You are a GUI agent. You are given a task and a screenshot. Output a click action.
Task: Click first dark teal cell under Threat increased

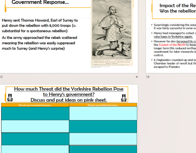coord(35,114)
